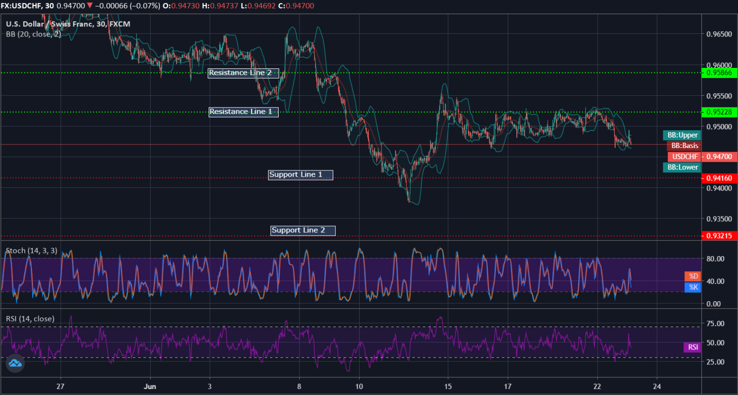Click the %K stochastic label
This screenshot has height=395, width=738.
tap(693, 287)
